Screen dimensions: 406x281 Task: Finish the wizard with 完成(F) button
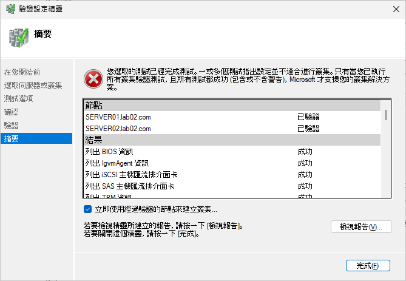click(x=368, y=266)
